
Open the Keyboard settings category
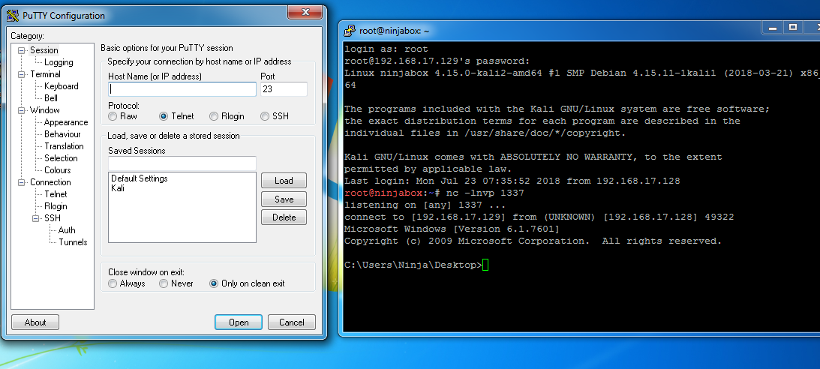[x=62, y=86]
